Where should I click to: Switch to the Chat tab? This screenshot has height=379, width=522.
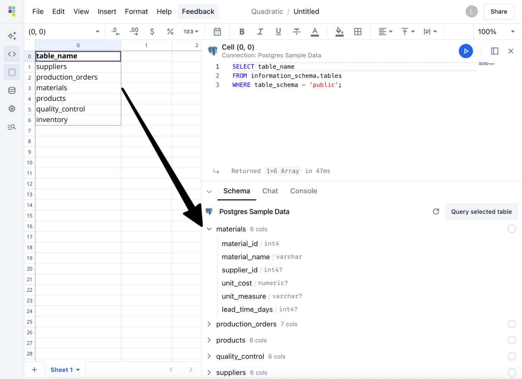(x=270, y=191)
